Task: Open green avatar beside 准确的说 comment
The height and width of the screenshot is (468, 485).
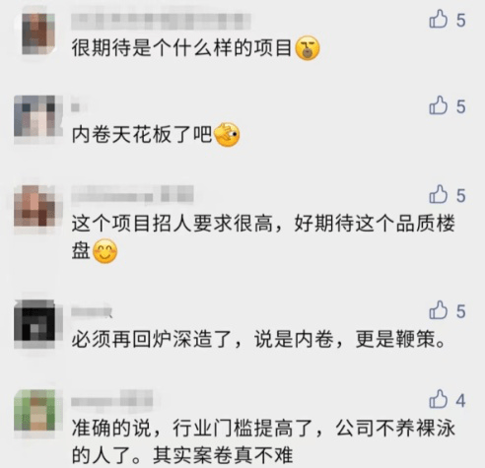Action: 38,410
